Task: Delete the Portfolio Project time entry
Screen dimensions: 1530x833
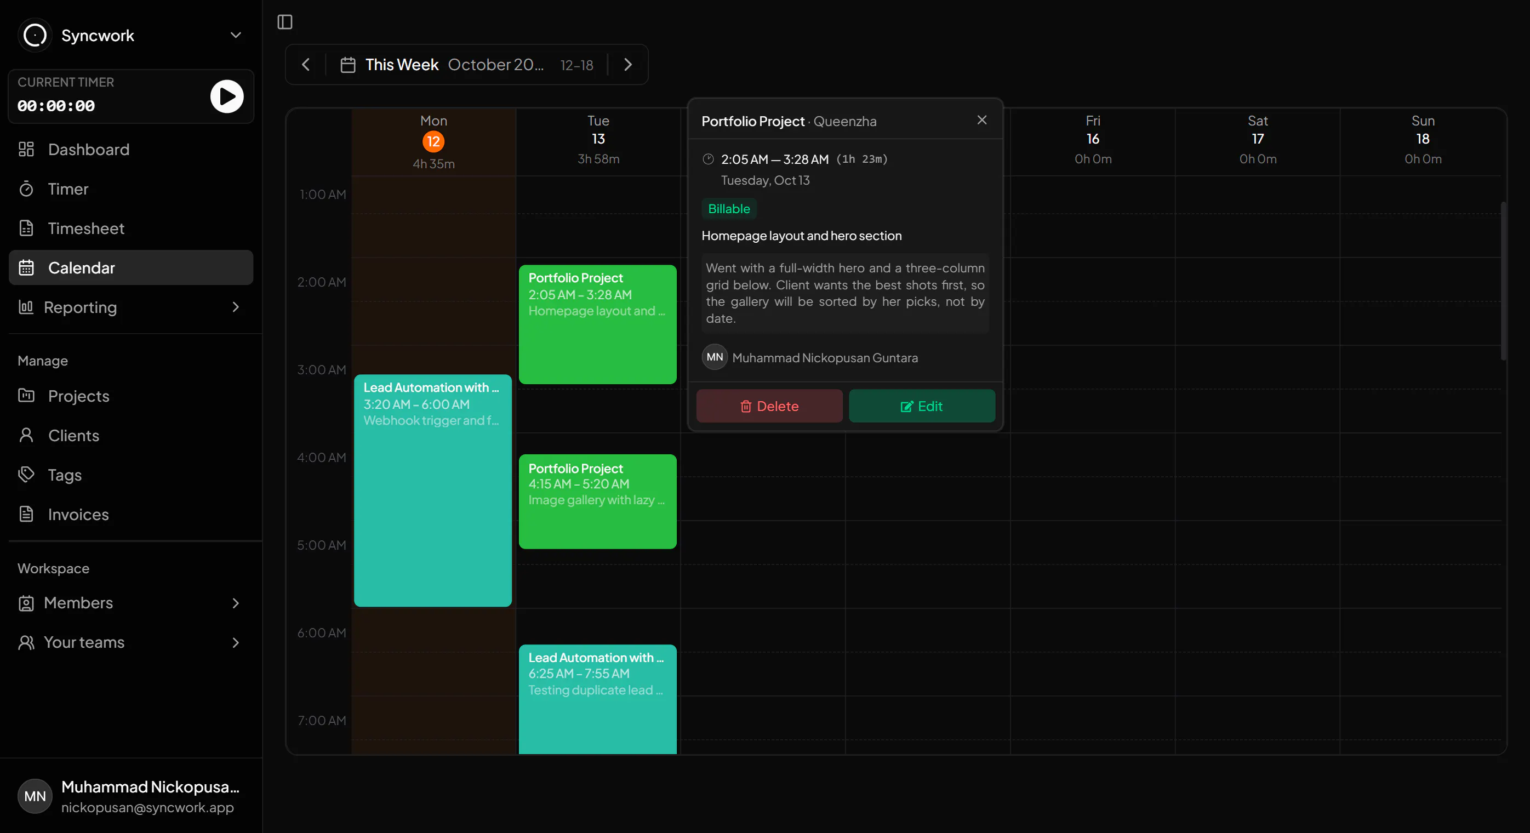Action: pos(769,406)
